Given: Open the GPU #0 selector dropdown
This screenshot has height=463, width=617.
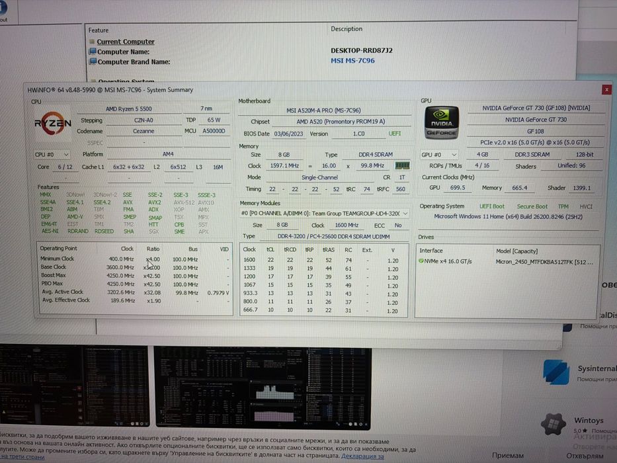Looking at the screenshot, I should (x=438, y=155).
